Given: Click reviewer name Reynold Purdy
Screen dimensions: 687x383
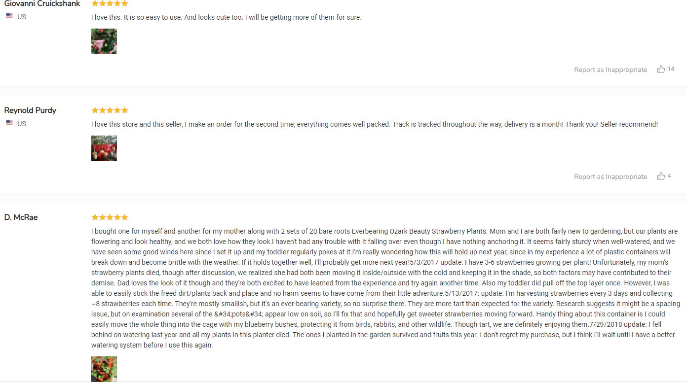Looking at the screenshot, I should [x=30, y=110].
